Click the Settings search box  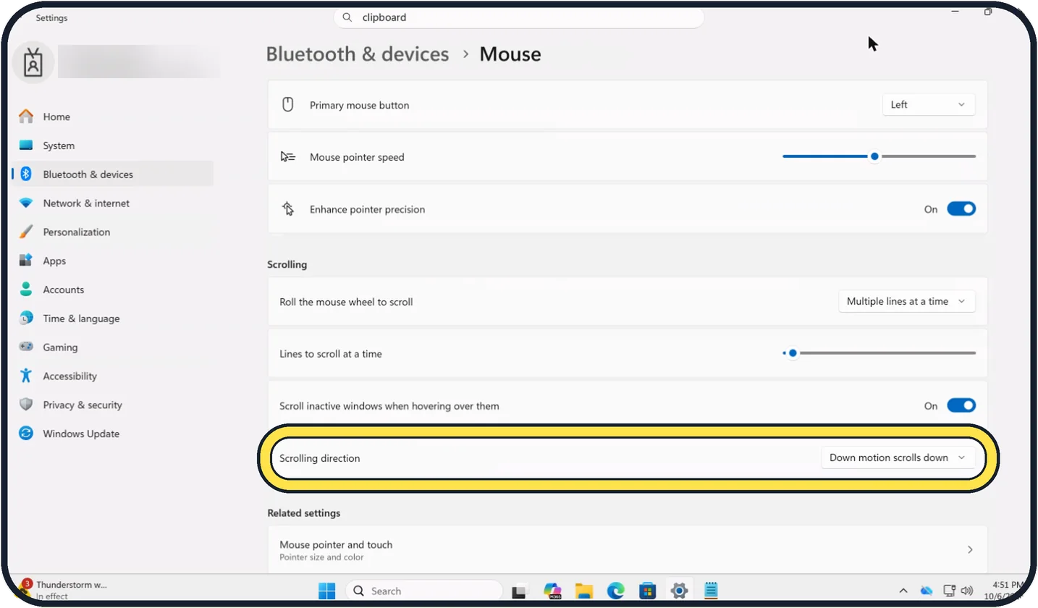519,17
